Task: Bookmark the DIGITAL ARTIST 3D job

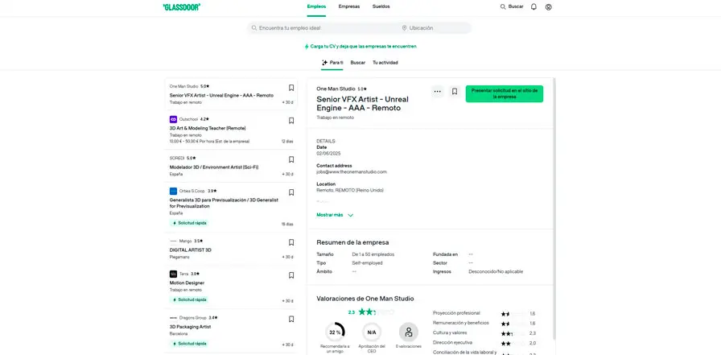Action: [291, 242]
